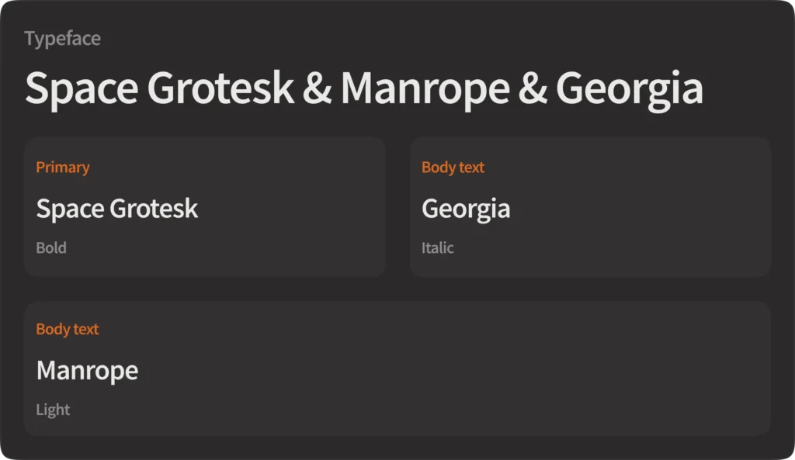Select the Bold style label
This screenshot has width=795, height=460.
pos(51,248)
